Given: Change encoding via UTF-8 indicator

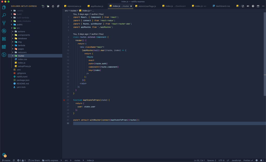Looking at the screenshot, I should [x=221, y=160].
